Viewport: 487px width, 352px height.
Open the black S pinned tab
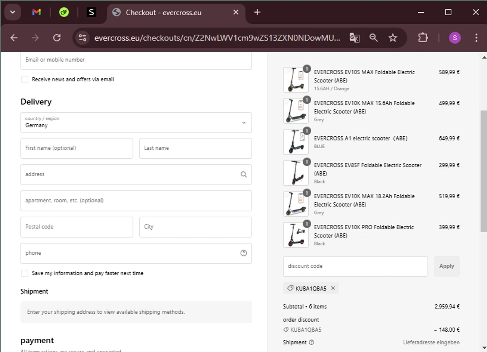click(91, 12)
